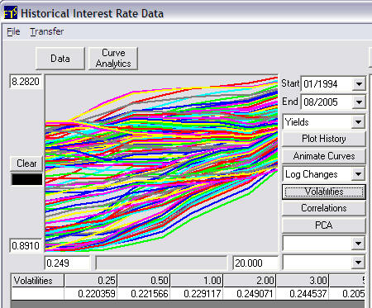
Task: Click the Data button
Action: click(x=60, y=59)
